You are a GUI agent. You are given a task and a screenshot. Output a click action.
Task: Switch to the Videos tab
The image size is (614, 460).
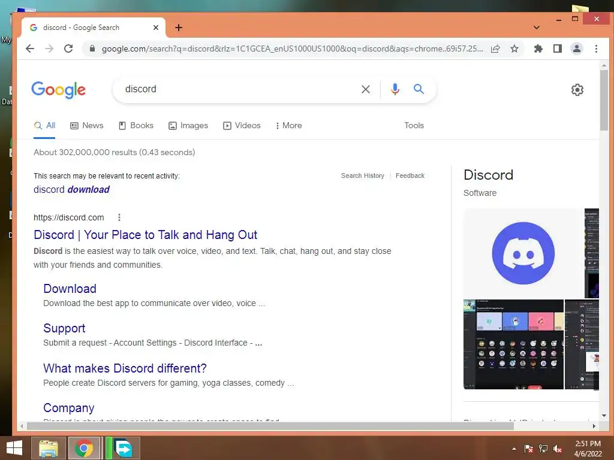242,126
